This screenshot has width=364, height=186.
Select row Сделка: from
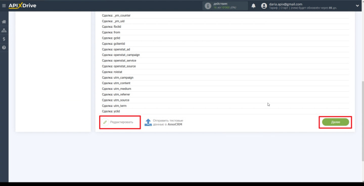click(x=225, y=32)
